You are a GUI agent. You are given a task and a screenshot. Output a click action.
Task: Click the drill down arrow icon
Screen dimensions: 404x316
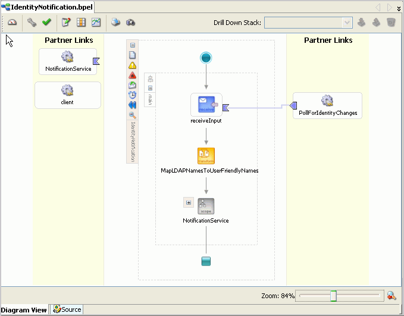pos(362,23)
